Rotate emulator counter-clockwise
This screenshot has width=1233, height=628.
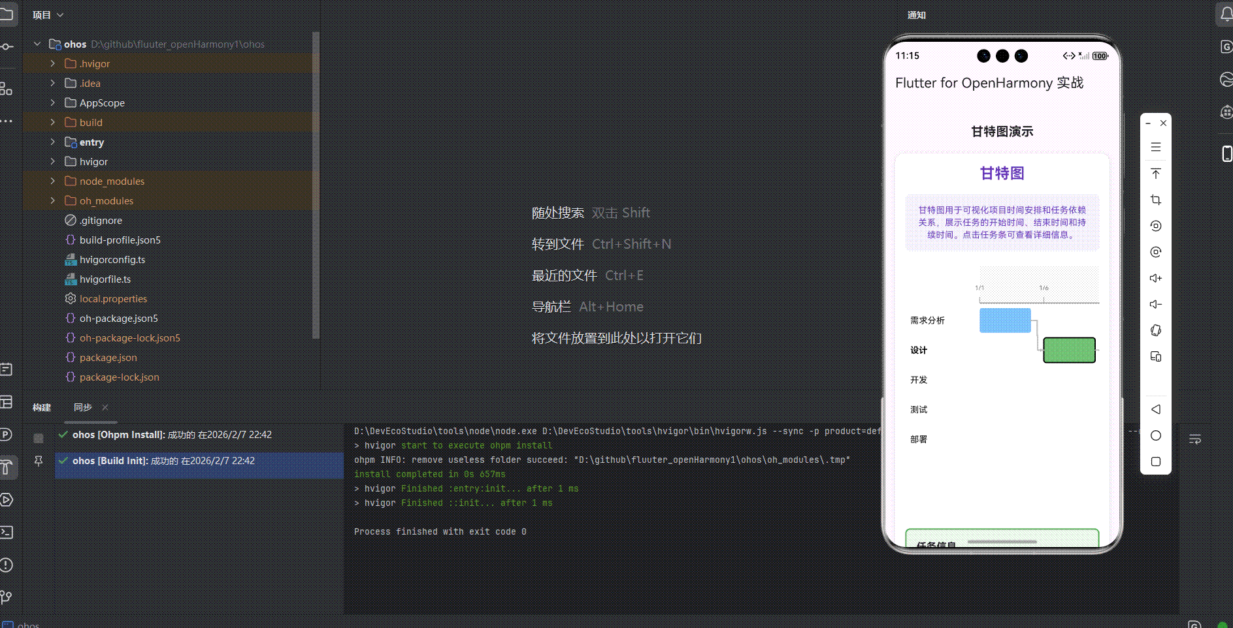(x=1155, y=226)
